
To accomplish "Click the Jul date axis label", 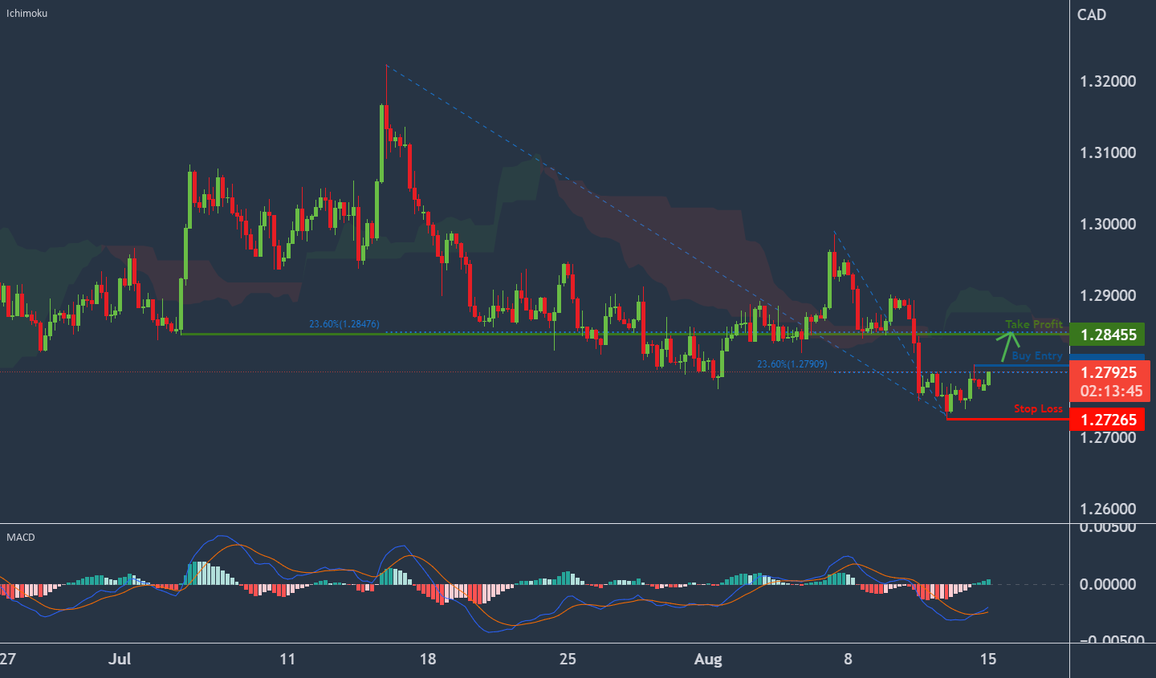I will 120,659.
